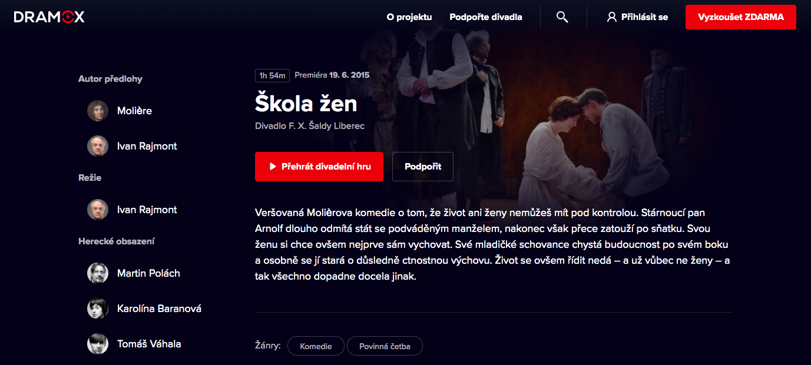Click Karolína Baranová's avatar
811x365 pixels.
[x=98, y=308]
